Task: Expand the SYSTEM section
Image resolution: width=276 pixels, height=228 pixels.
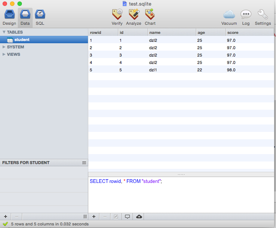Action: pos(4,47)
